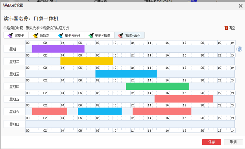Select the blue time block on 星期三
245x149 pixels.
point(126,74)
